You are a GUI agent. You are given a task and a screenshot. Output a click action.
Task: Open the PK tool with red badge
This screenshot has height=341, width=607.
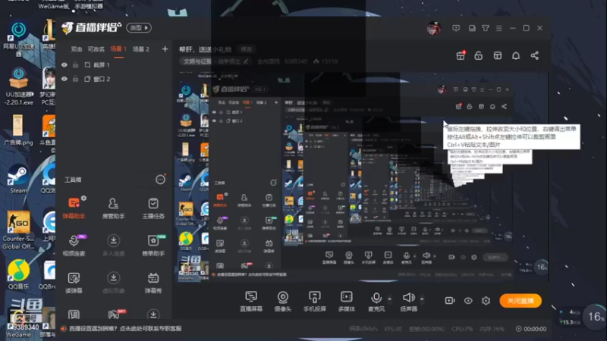(x=114, y=314)
